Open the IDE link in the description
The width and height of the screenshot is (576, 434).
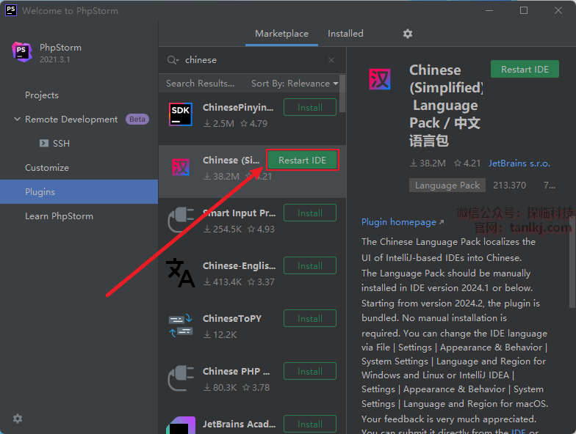[519, 431]
